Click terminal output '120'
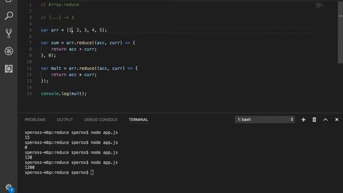343x193 pixels. pyautogui.click(x=28, y=157)
